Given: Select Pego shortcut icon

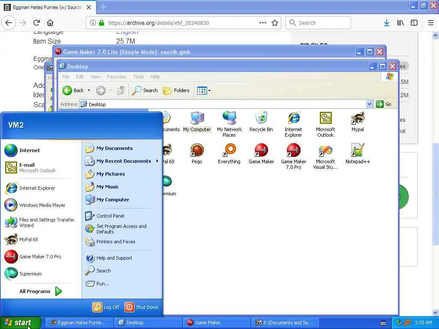Looking at the screenshot, I should pyautogui.click(x=197, y=154).
